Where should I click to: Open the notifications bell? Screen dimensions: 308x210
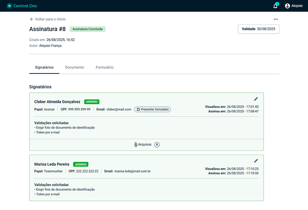coord(275,6)
